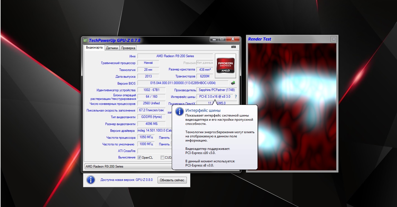Click the 4096 МБ memory size value

151,124
